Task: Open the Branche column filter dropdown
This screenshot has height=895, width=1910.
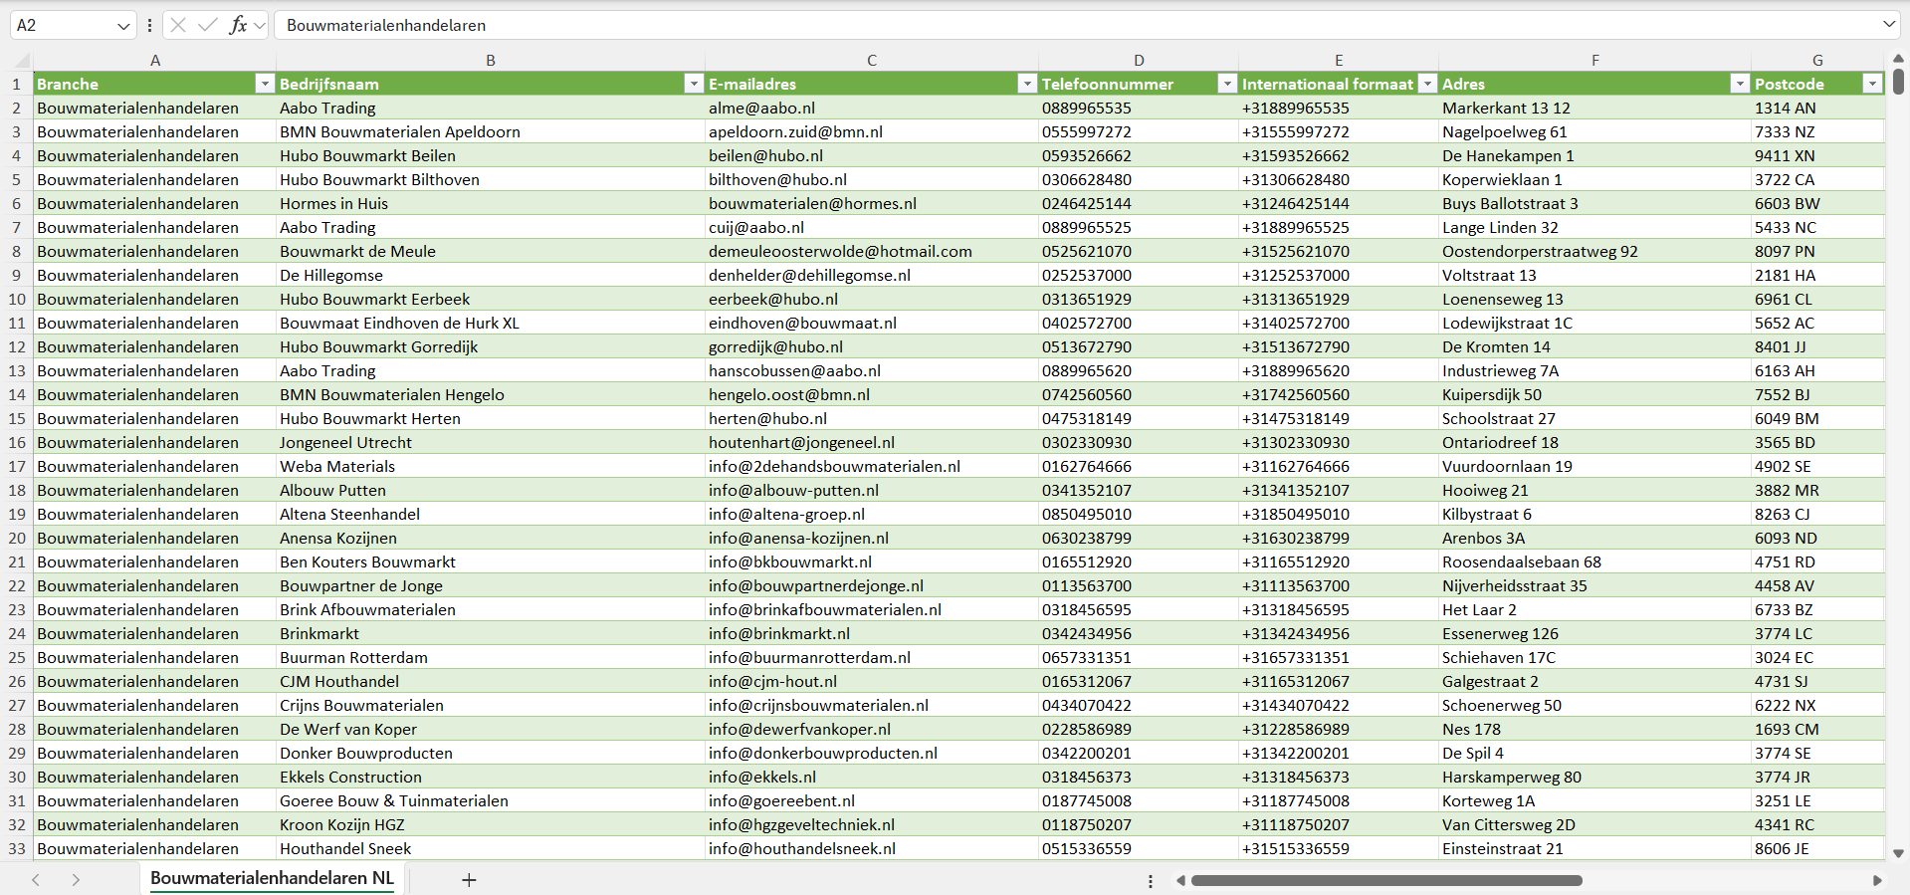Action: (265, 85)
